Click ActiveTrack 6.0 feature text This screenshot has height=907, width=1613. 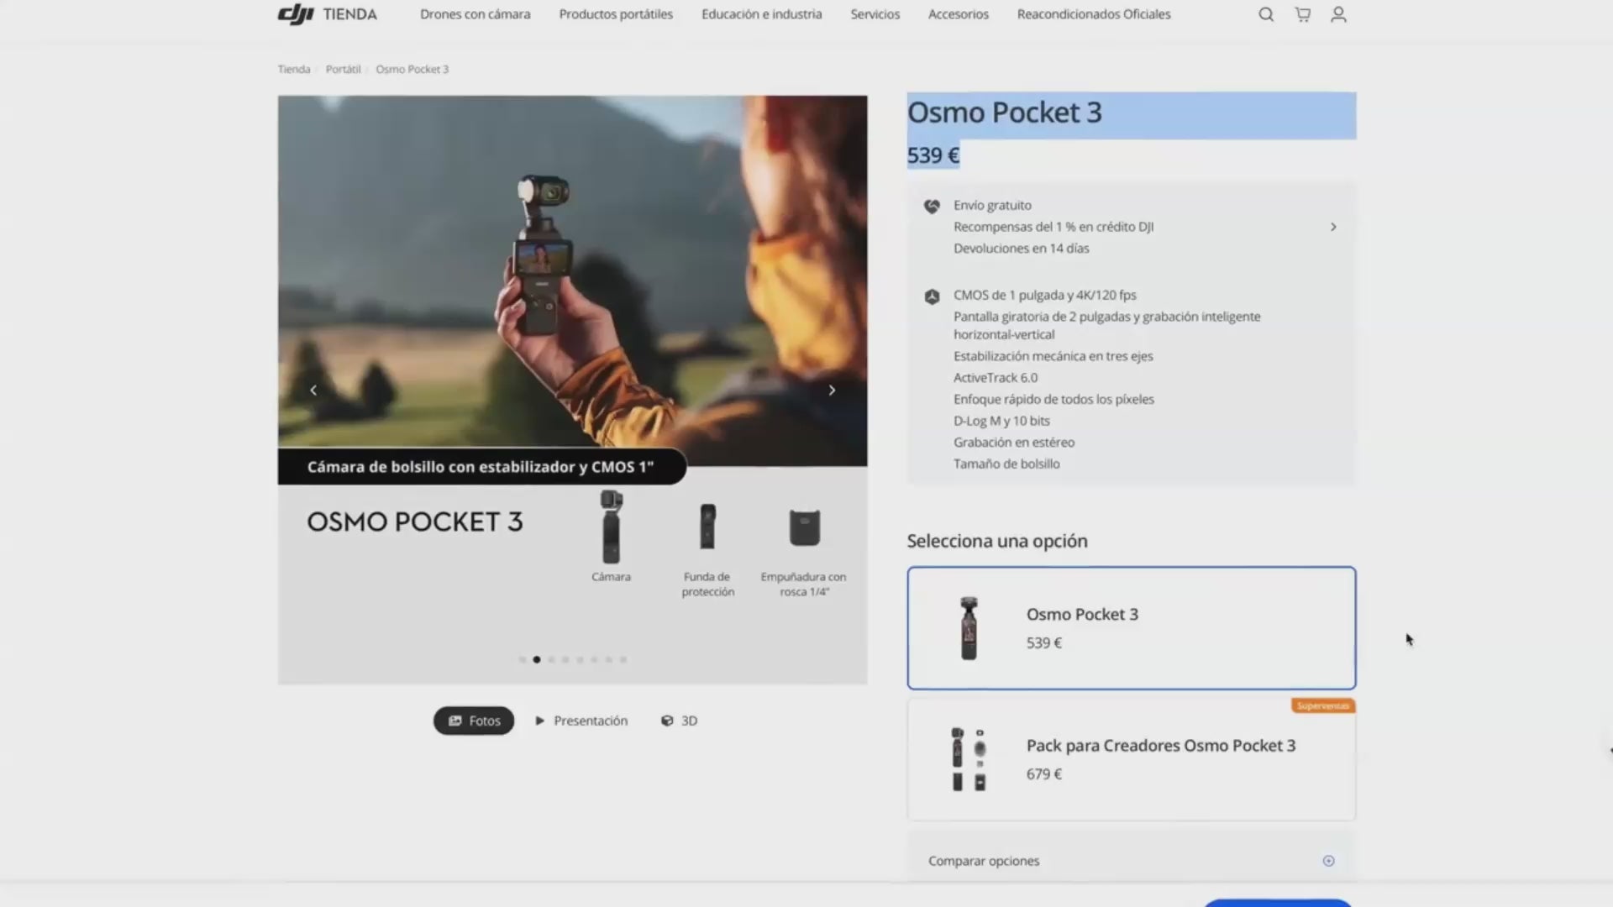pyautogui.click(x=996, y=378)
